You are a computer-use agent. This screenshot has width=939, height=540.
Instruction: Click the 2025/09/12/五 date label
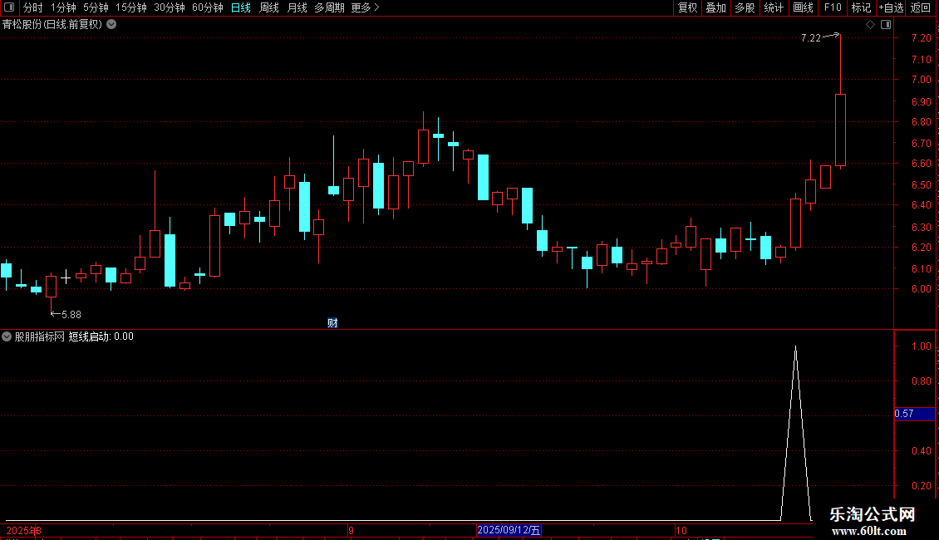(509, 530)
